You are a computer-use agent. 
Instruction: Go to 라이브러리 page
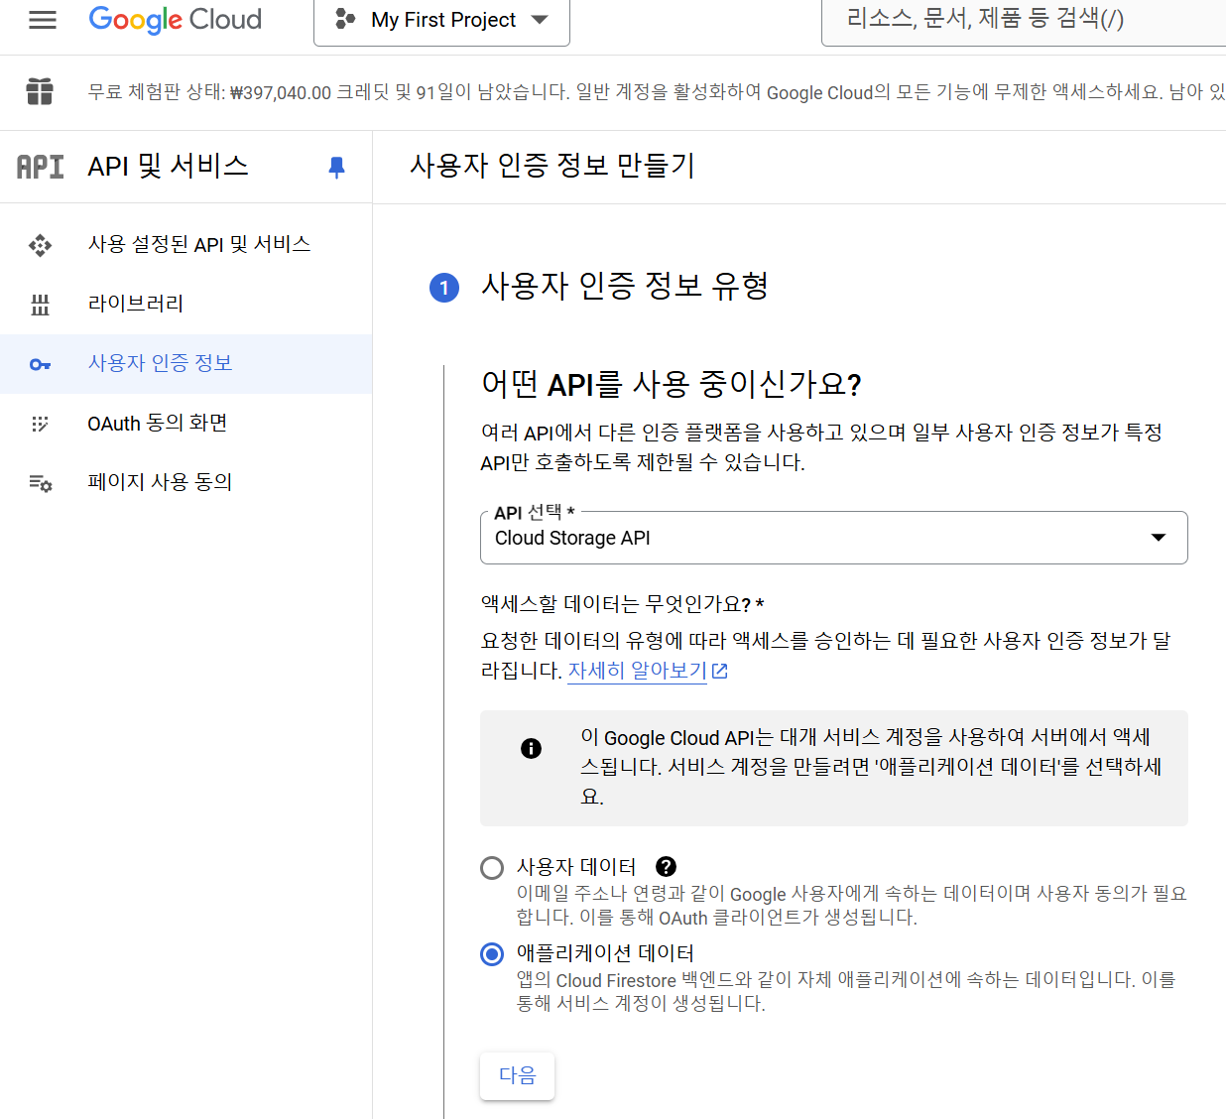[186, 304]
